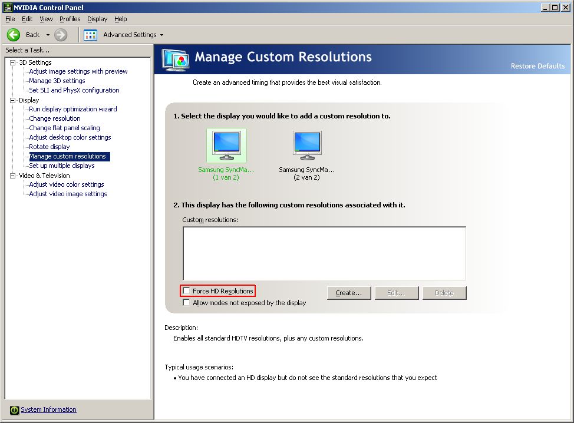This screenshot has width=574, height=423.
Task: Click the Create... button
Action: click(349, 293)
